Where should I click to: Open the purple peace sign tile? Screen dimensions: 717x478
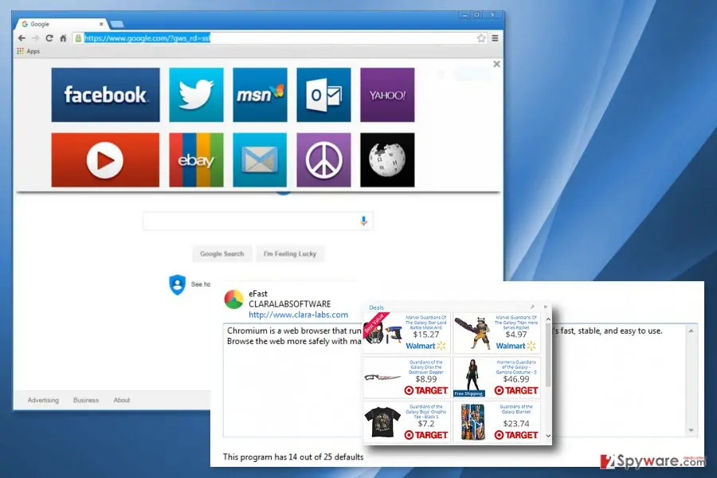tap(323, 160)
